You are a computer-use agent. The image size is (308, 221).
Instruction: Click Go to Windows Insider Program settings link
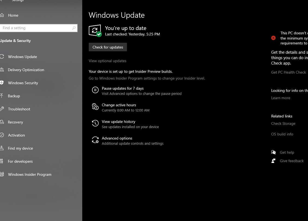click(147, 78)
